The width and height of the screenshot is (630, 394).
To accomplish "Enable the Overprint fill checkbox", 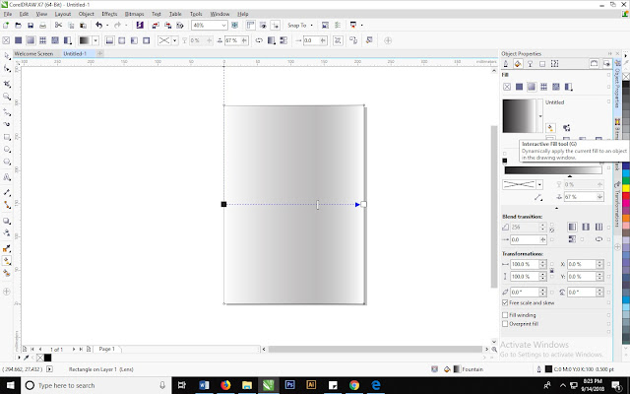I will pos(506,323).
